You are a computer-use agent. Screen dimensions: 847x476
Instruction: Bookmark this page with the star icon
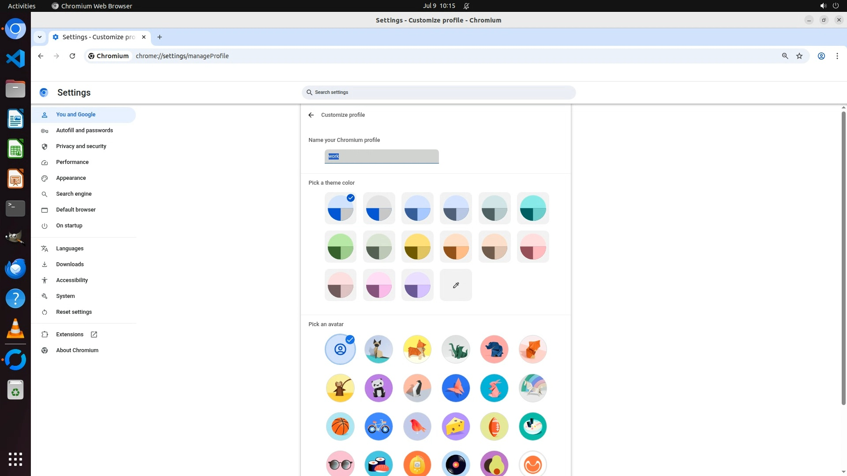[799, 56]
